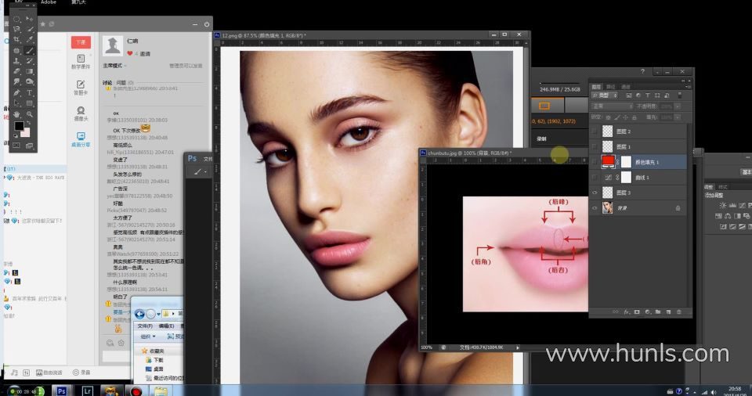Switch to the 讨论 discussion tab

107,82
